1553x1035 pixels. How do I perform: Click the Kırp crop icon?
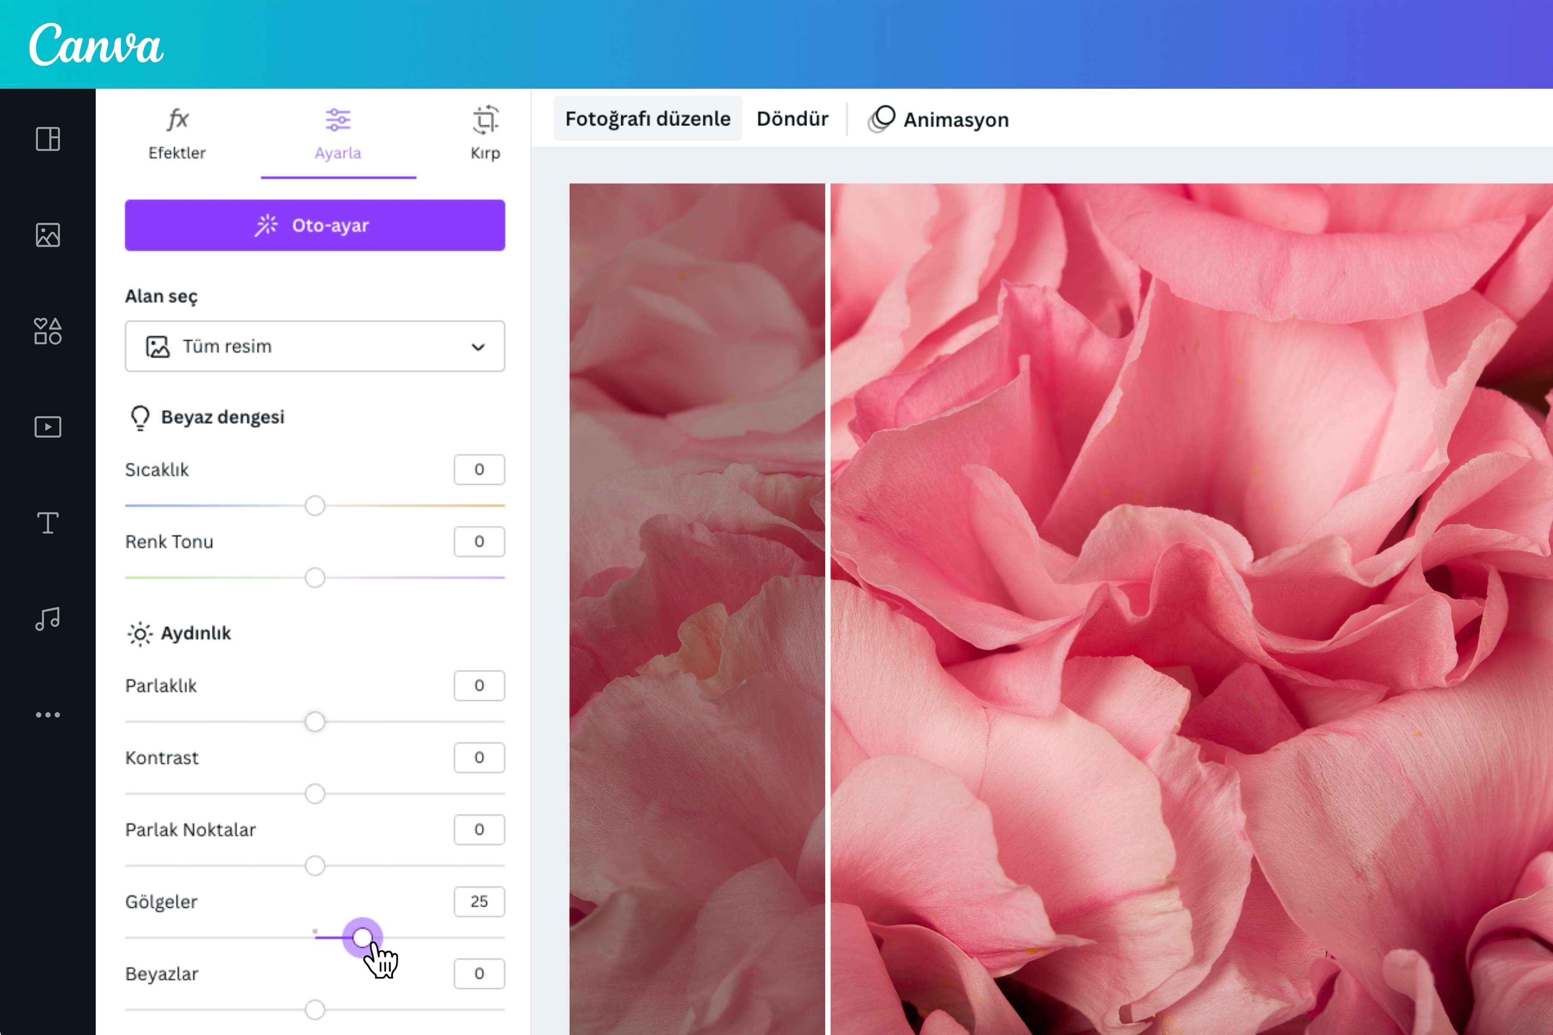[485, 120]
